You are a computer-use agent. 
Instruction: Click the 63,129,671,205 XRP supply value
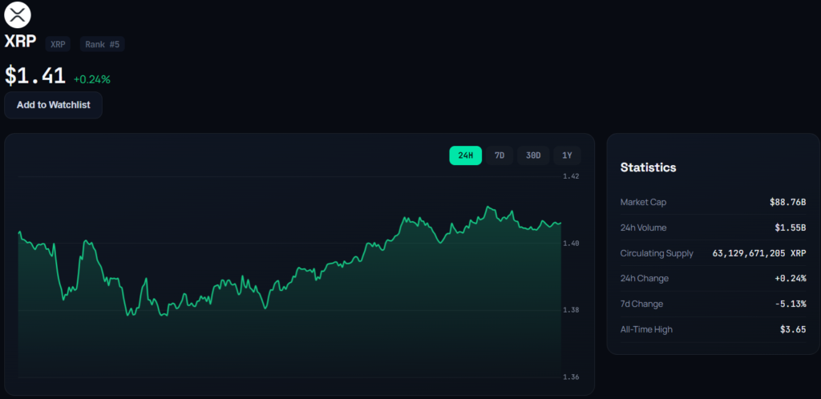pyautogui.click(x=759, y=253)
